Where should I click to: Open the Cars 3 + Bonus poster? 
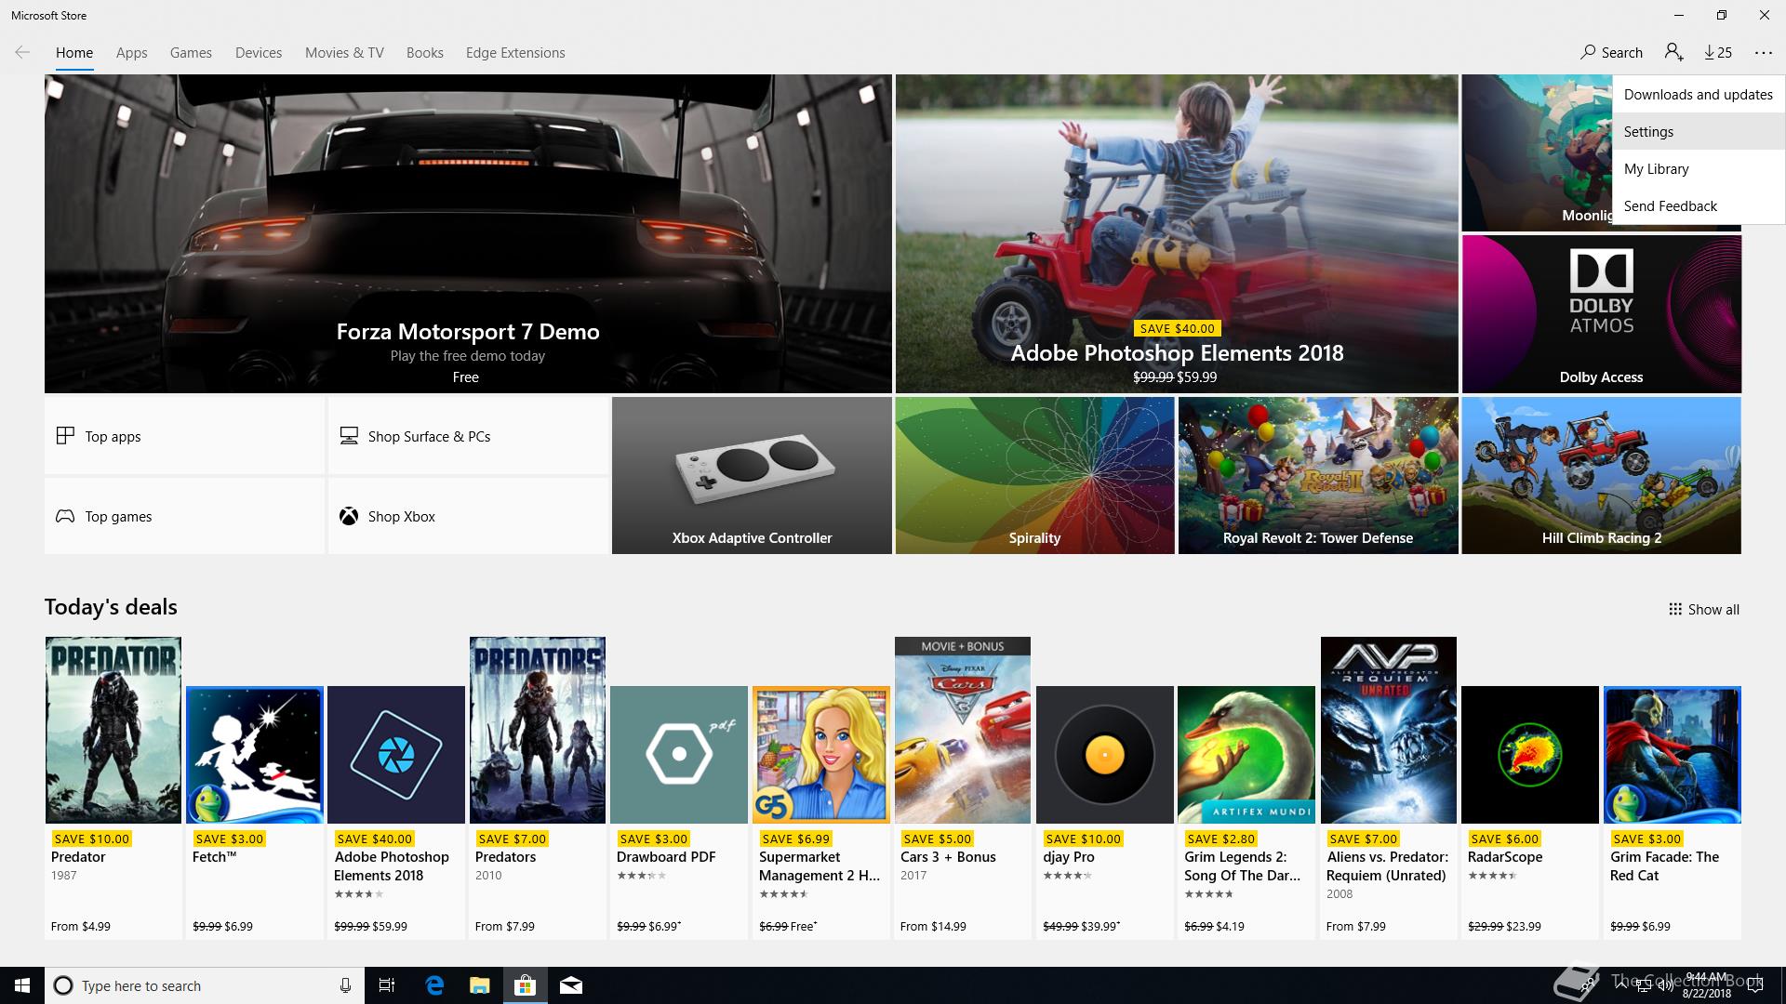(x=963, y=730)
